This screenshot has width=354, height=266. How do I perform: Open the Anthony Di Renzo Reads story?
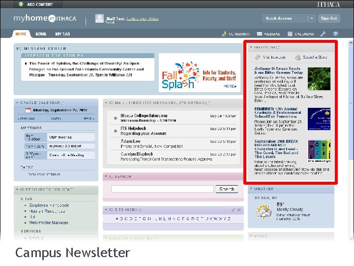click(279, 70)
